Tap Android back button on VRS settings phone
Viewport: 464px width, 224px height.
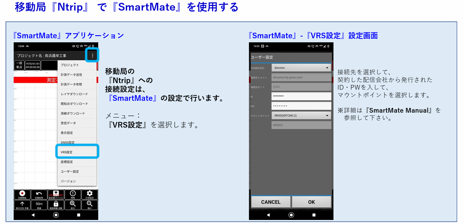(269, 215)
